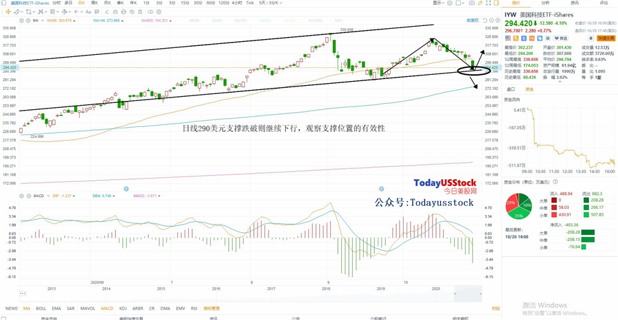Click the US flag market icon
The height and width of the screenshot is (320, 618).
tap(508, 38)
